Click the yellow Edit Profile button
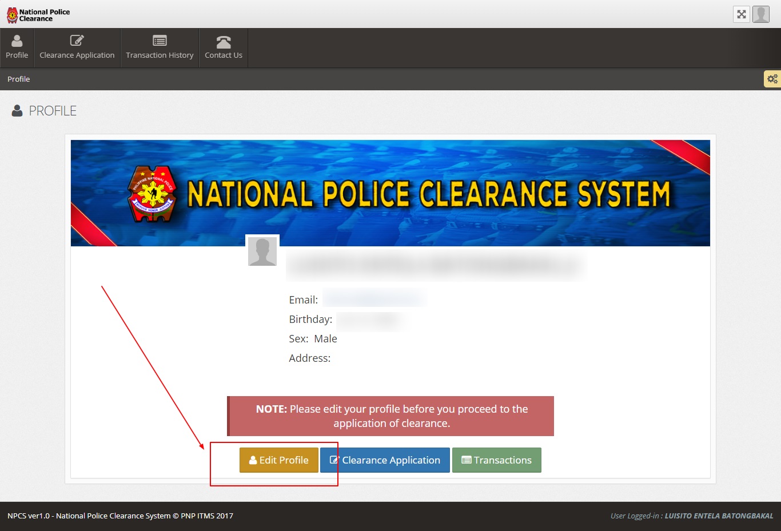Screen dimensions: 781x531 [279, 460]
